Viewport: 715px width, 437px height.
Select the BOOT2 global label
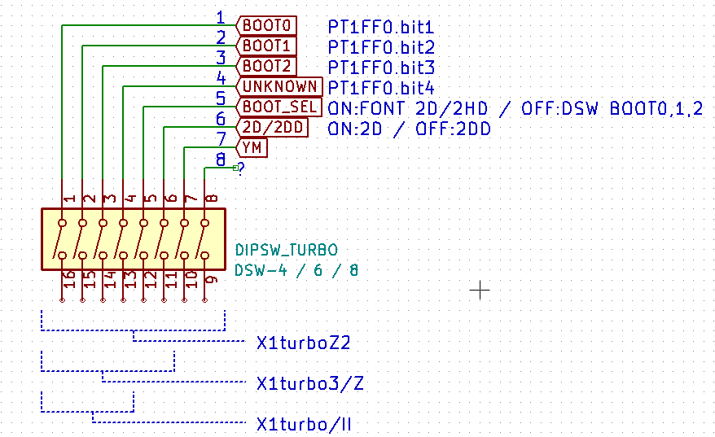pos(266,66)
